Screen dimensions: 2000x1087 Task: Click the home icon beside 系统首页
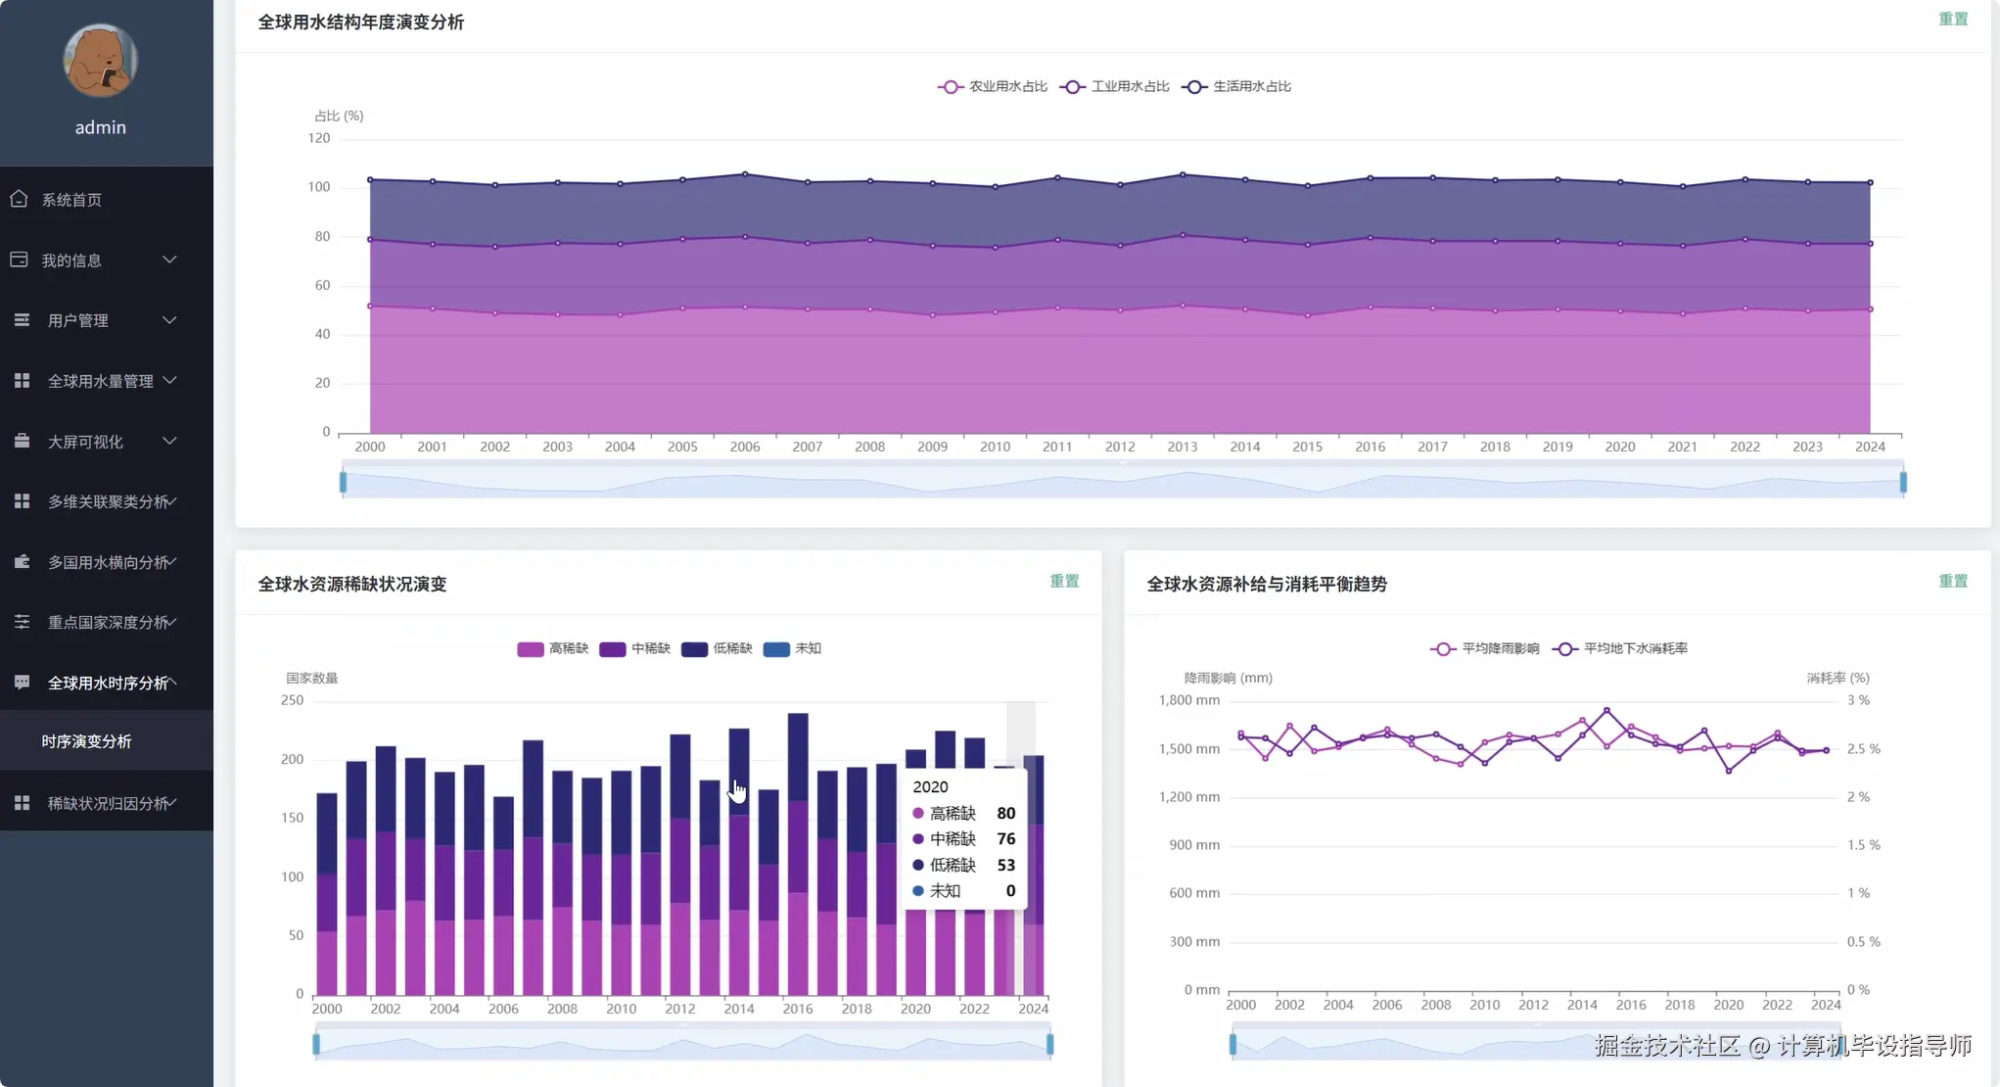(19, 199)
